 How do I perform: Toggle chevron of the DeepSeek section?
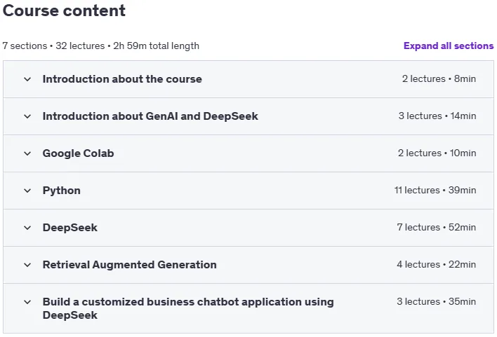27,228
